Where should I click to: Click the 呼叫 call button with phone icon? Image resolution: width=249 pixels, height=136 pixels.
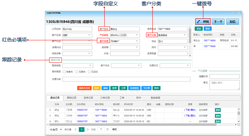pyautogui.click(x=203, y=22)
